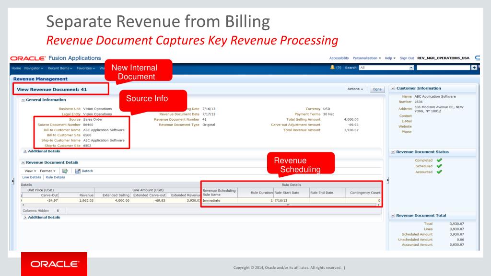Collapse the Revenue Document Total panel

pos(393,215)
